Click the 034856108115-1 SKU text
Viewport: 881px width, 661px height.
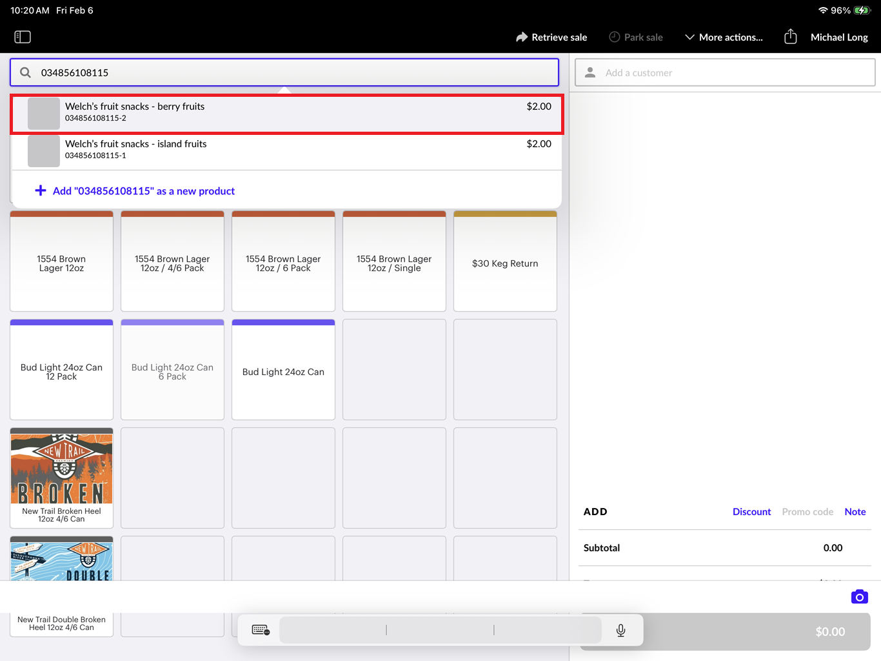click(95, 156)
